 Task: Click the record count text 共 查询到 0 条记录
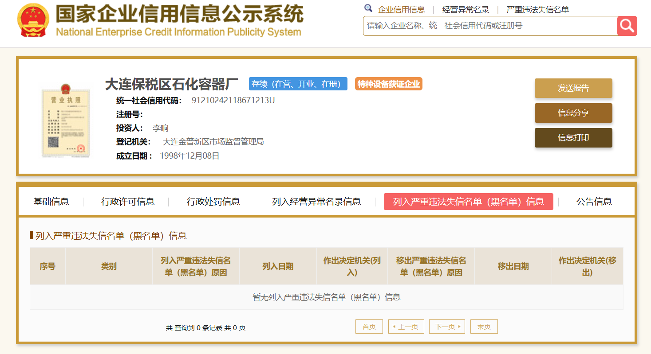pos(194,328)
